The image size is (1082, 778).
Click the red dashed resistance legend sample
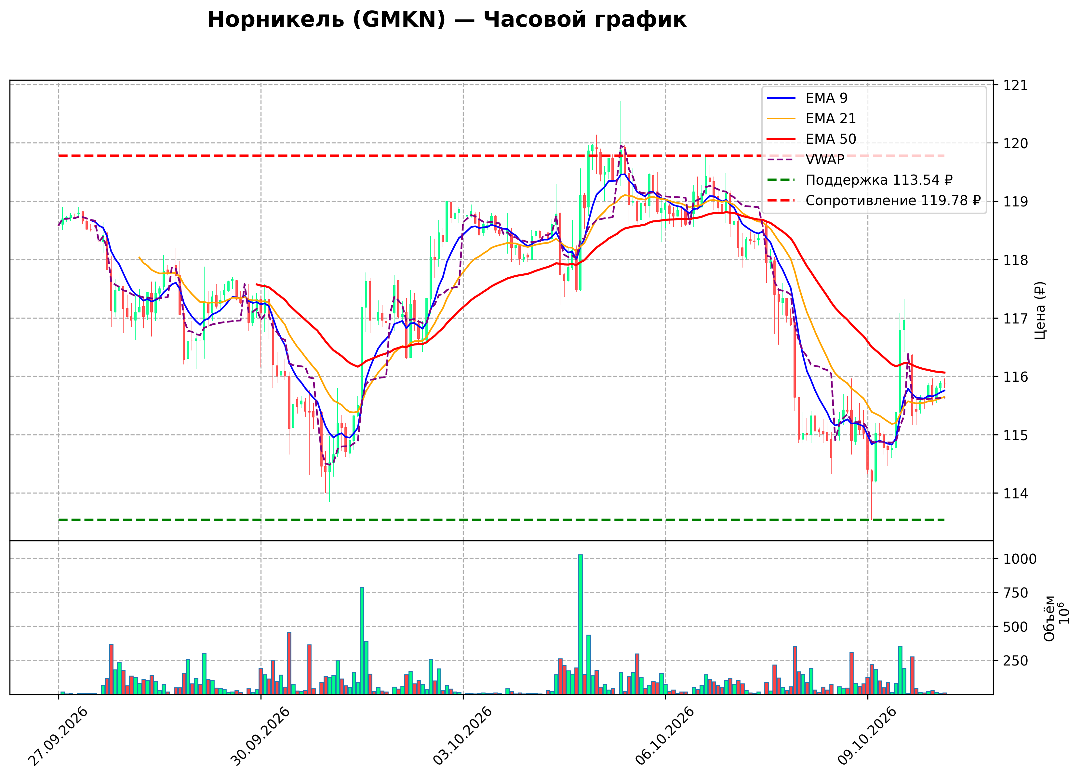pos(781,201)
